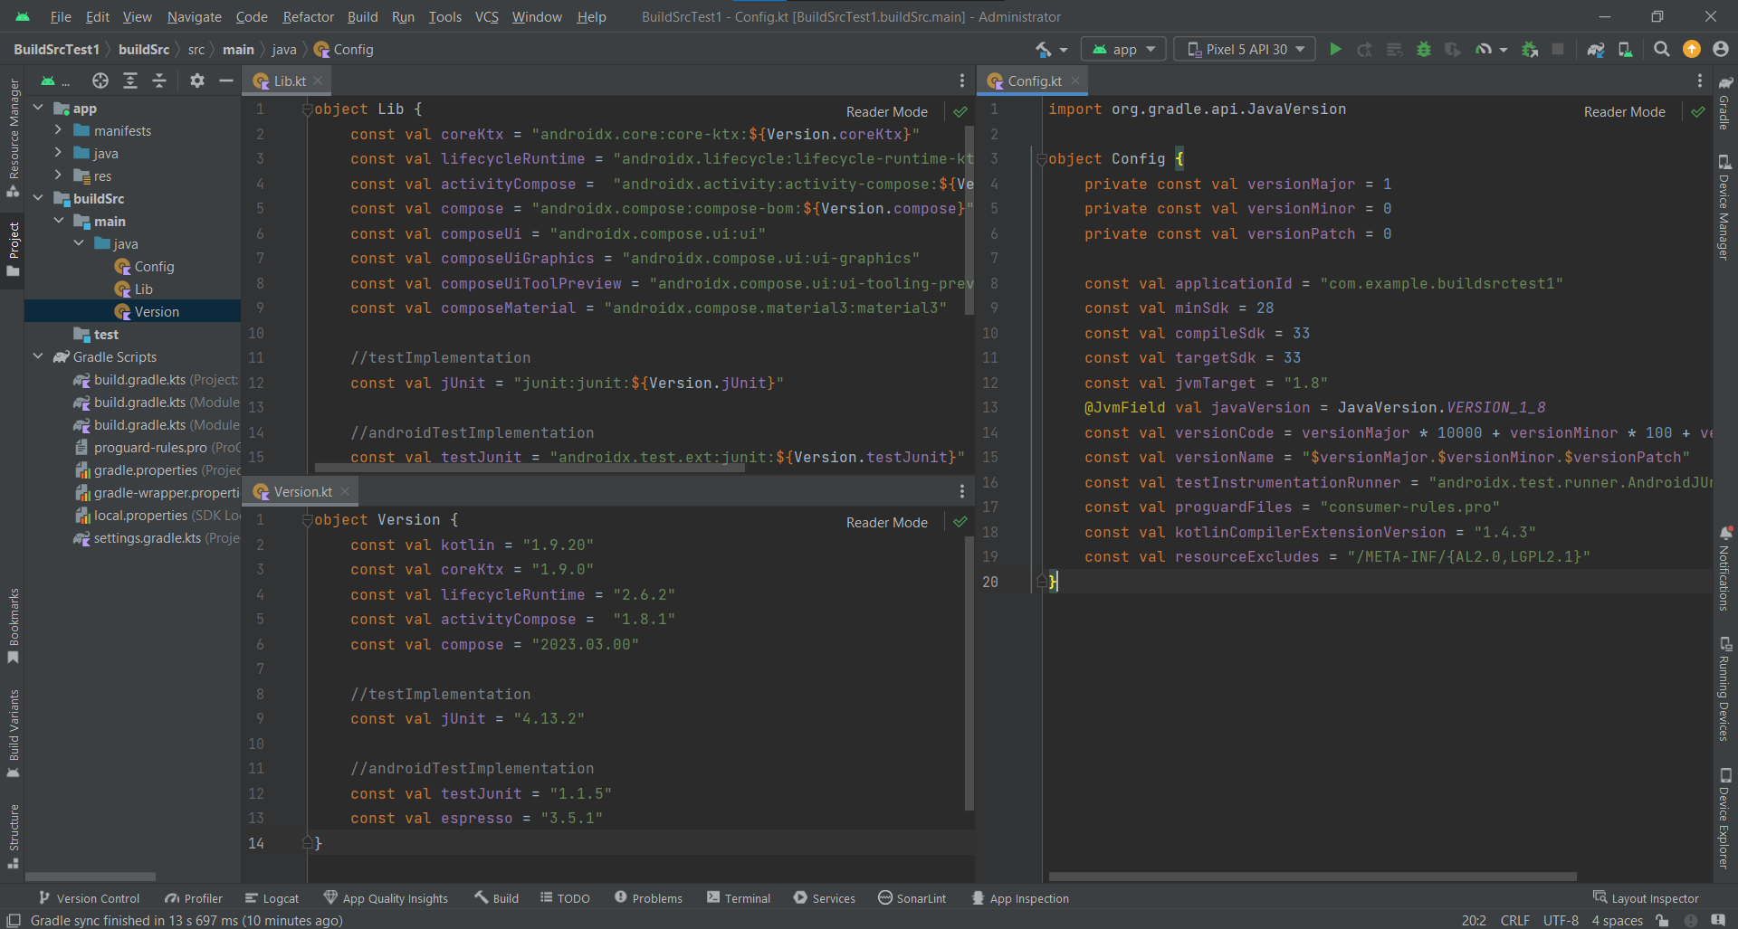Open project panel gear options
This screenshot has height=929, width=1738.
(197, 81)
